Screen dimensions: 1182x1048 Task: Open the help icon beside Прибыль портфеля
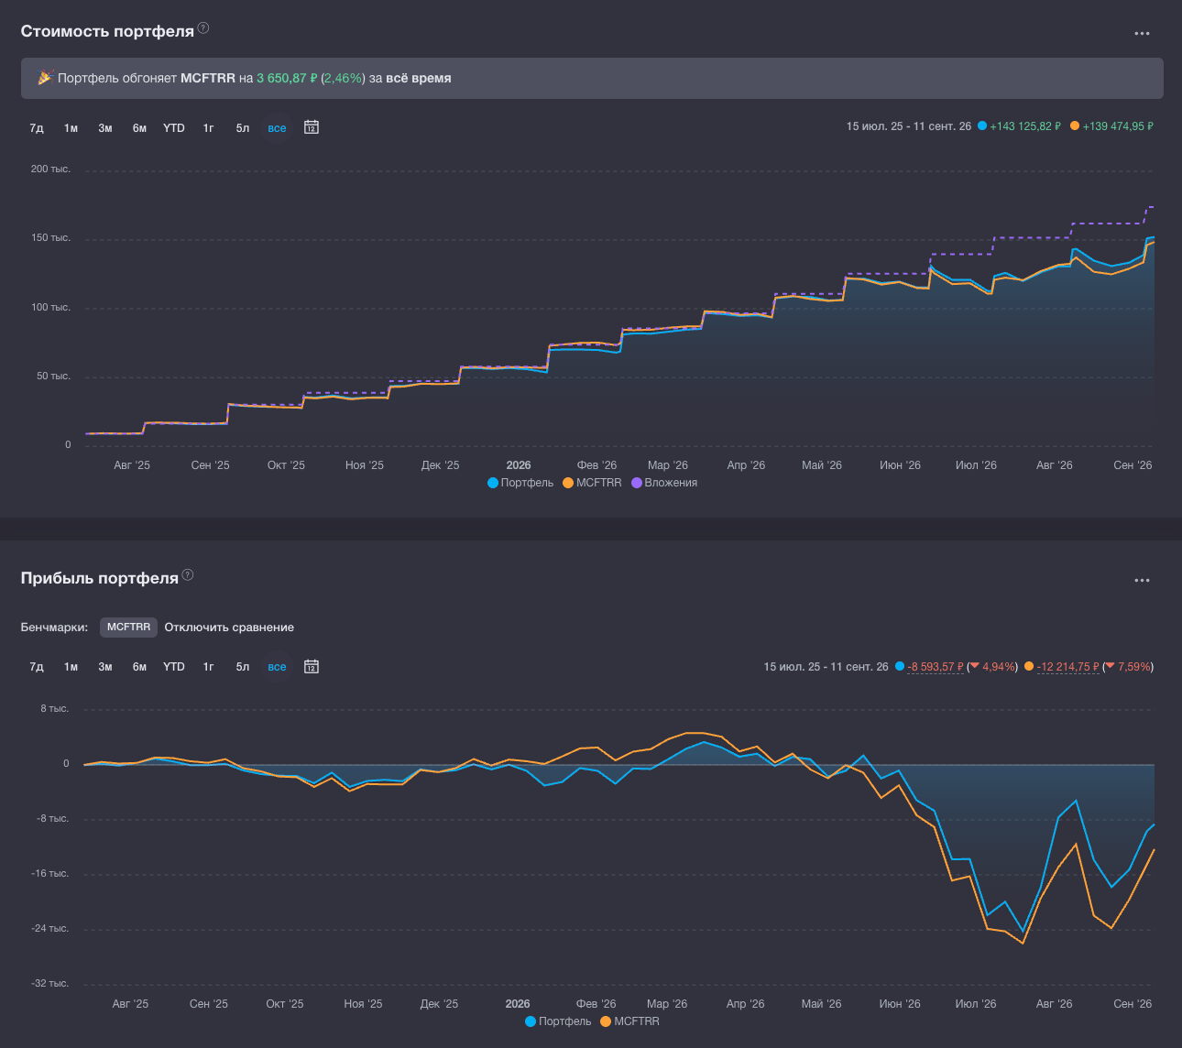pyautogui.click(x=188, y=574)
